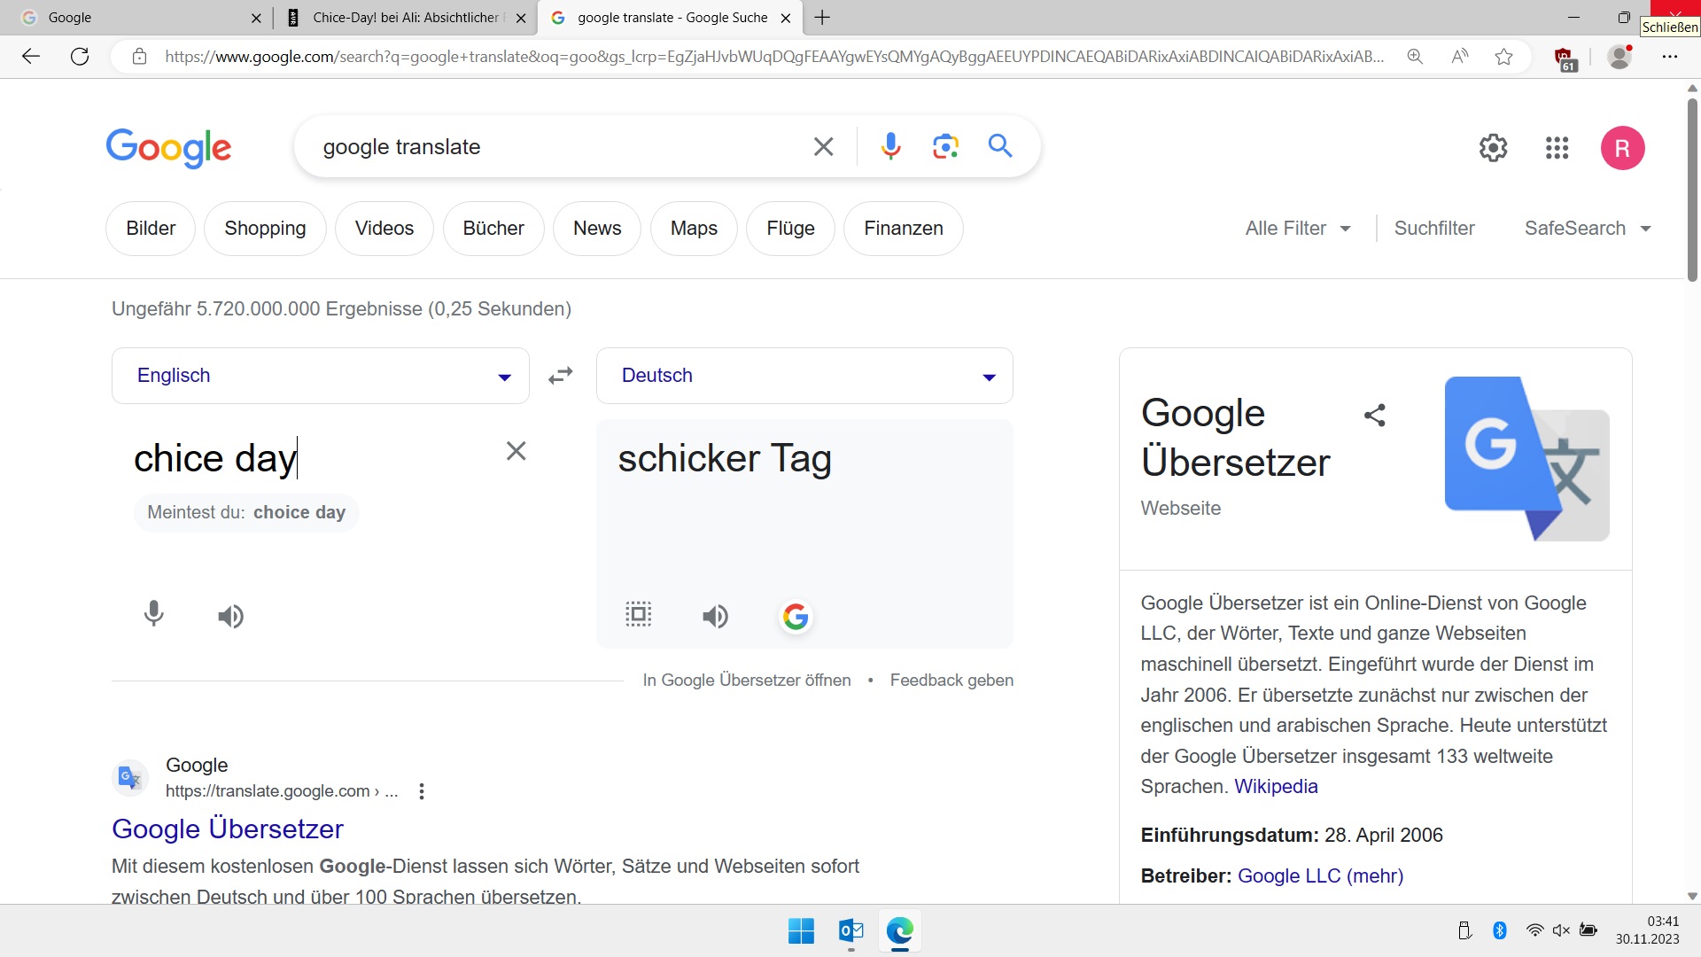The width and height of the screenshot is (1701, 957).
Task: Open Google quick settings gear
Action: [x=1493, y=148]
